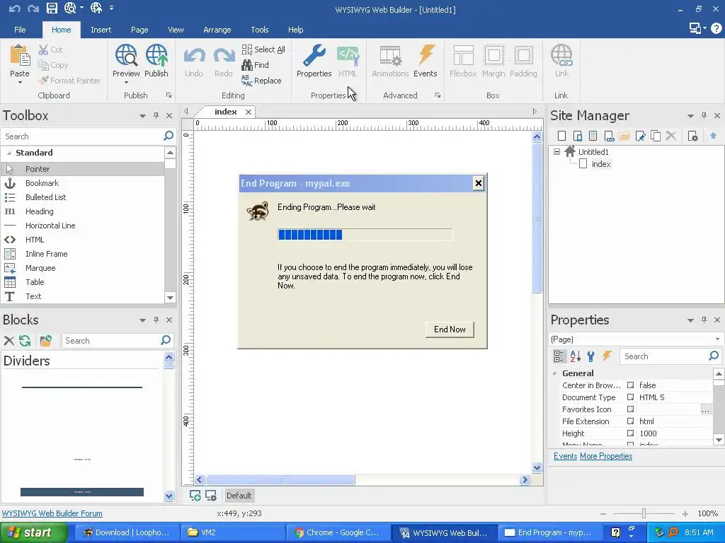
Task: Click the Redo arrow in Editing group
Action: click(223, 55)
